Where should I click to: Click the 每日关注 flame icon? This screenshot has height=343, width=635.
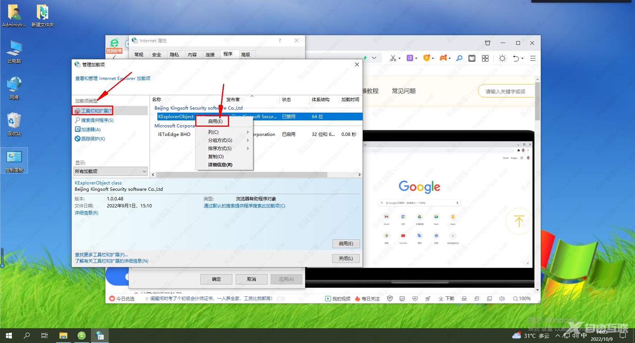(x=367, y=299)
